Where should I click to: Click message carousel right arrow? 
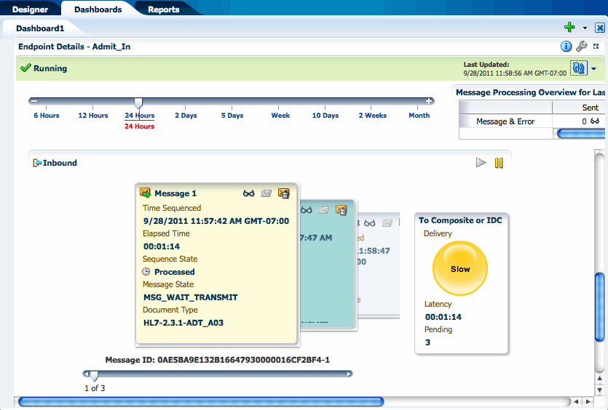tap(350, 374)
